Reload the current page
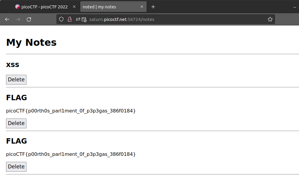This screenshot has width=299, height=175. tap(29, 19)
